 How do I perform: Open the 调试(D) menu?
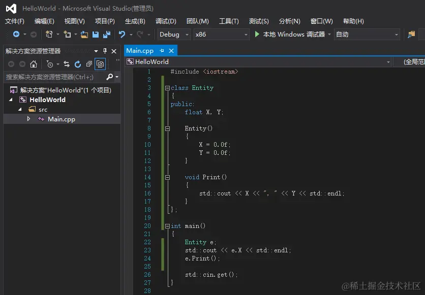coord(166,21)
